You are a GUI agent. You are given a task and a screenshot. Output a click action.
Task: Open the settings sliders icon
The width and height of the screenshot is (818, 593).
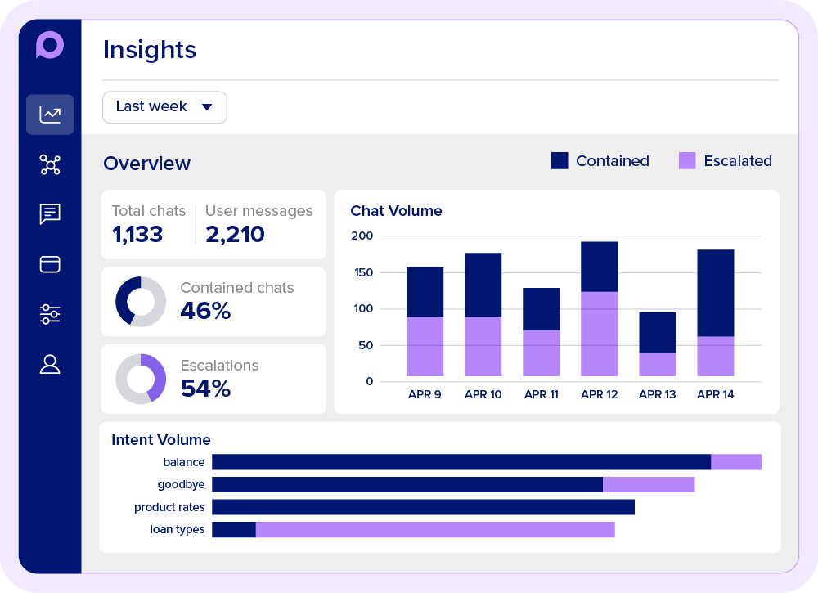point(50,314)
